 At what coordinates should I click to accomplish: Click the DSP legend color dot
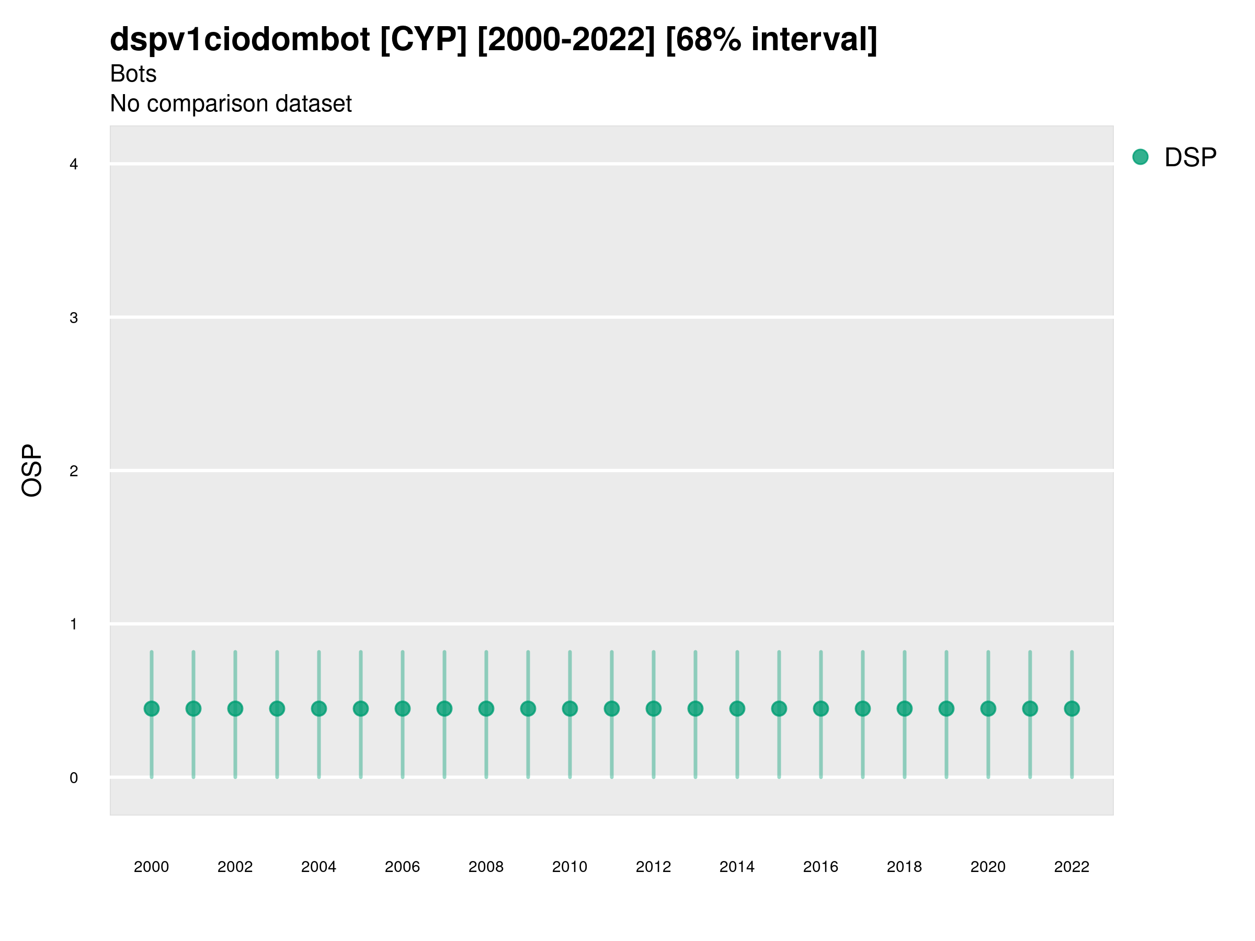[1140, 156]
